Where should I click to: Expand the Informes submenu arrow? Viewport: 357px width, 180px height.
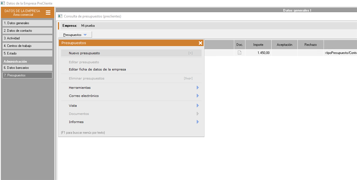click(x=198, y=122)
